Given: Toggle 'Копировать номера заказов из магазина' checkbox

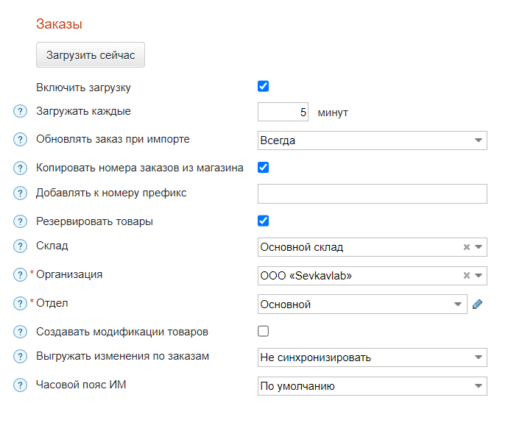Looking at the screenshot, I should 263,167.
